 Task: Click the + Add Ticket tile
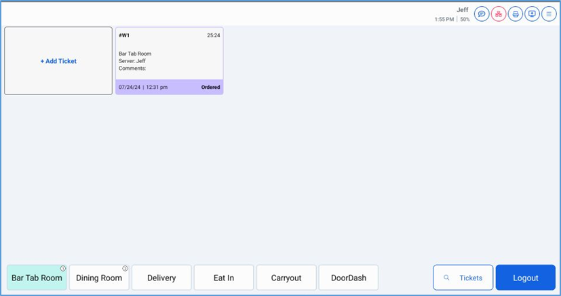tap(58, 61)
